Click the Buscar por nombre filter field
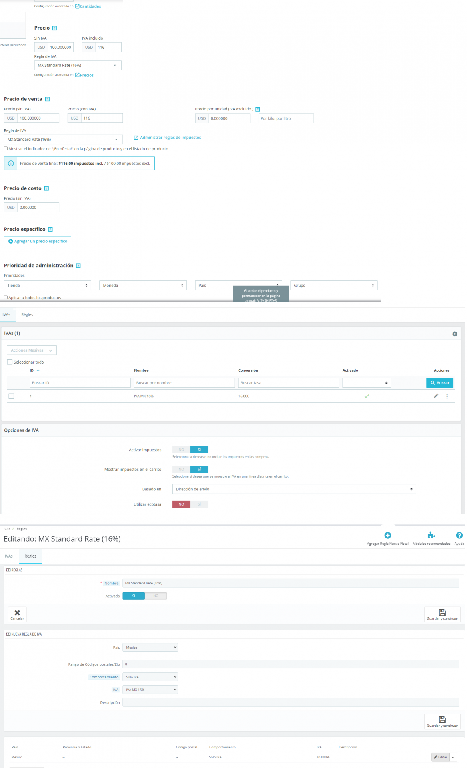 pos(184,383)
